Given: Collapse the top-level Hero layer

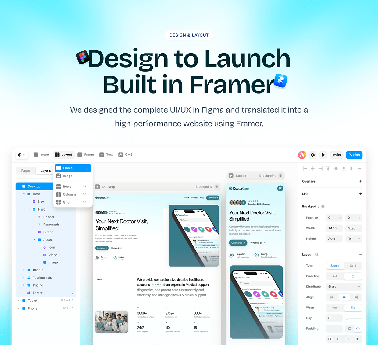Looking at the screenshot, I should click(24, 194).
